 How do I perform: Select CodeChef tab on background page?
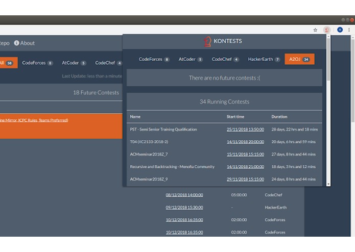tap(108, 63)
